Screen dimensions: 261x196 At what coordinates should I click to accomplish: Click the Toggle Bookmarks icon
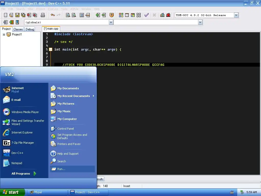[x=17, y=22]
